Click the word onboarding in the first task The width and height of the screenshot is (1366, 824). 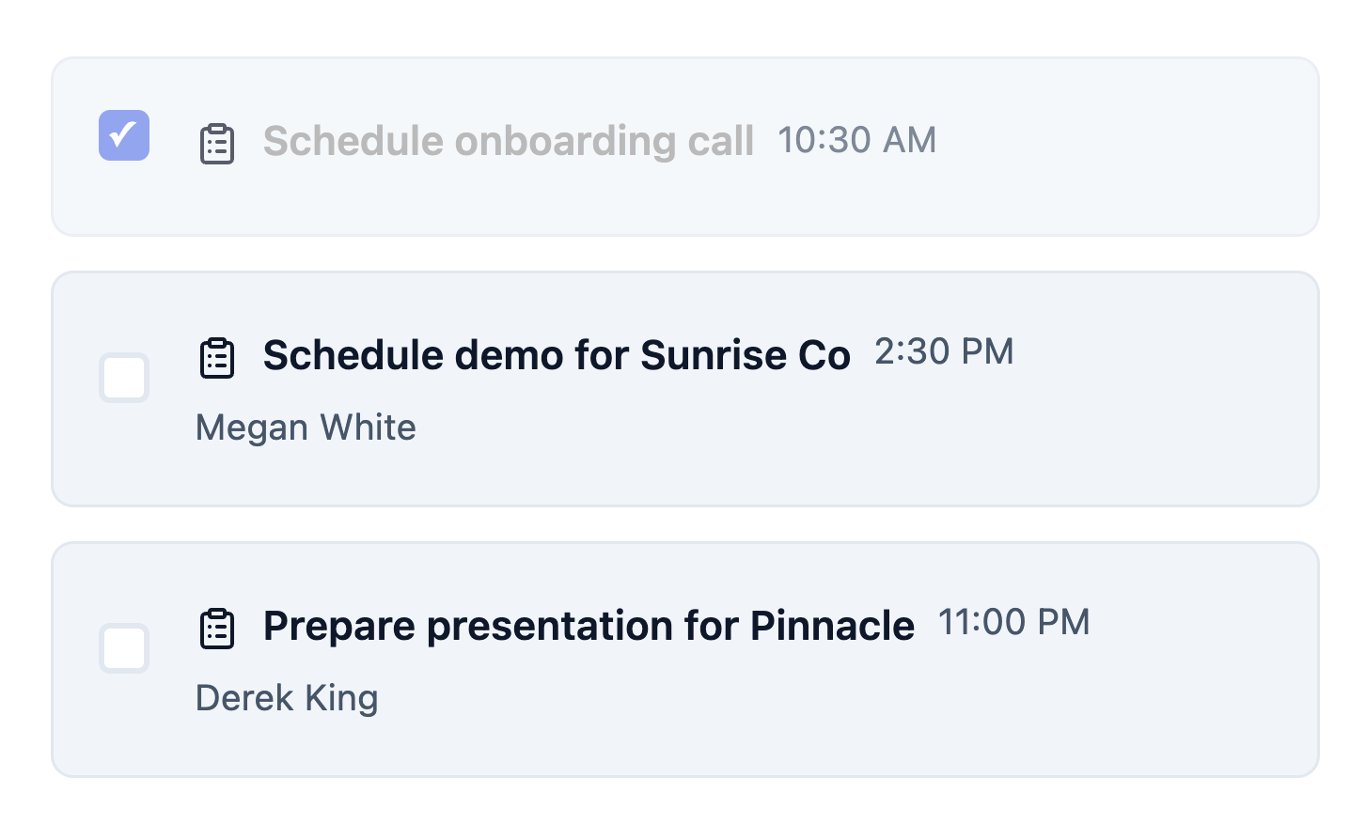click(x=565, y=141)
